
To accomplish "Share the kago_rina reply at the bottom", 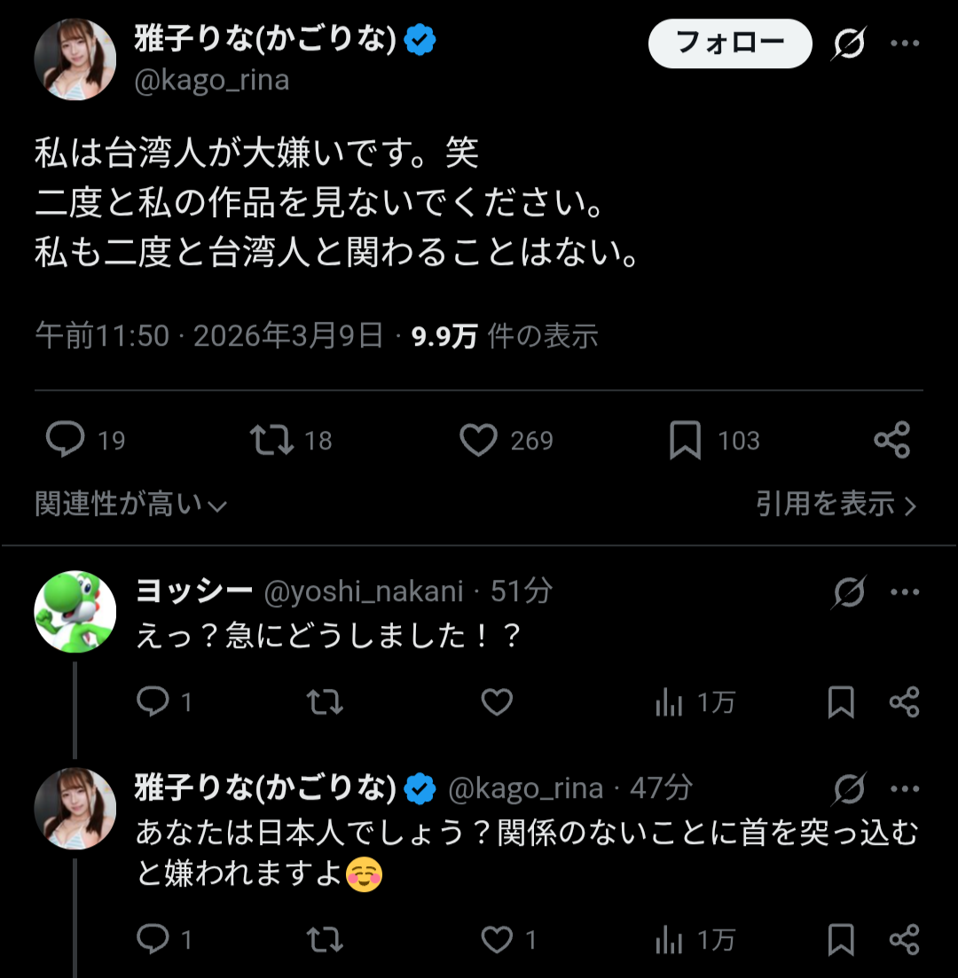I will click(x=904, y=939).
